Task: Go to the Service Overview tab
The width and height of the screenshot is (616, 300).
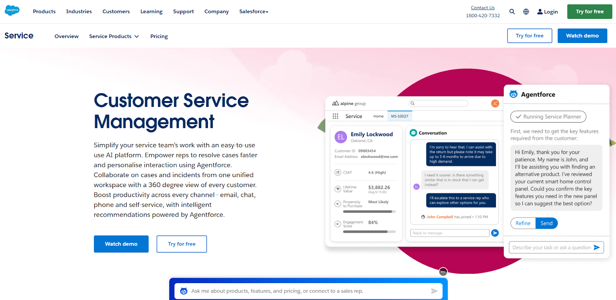Action: coord(67,36)
